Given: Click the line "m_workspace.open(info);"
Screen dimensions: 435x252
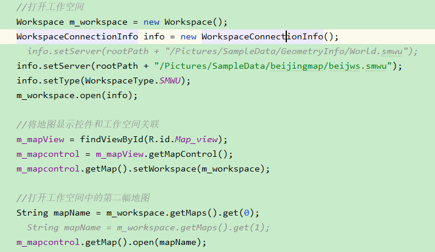Looking at the screenshot, I should [x=77, y=95].
